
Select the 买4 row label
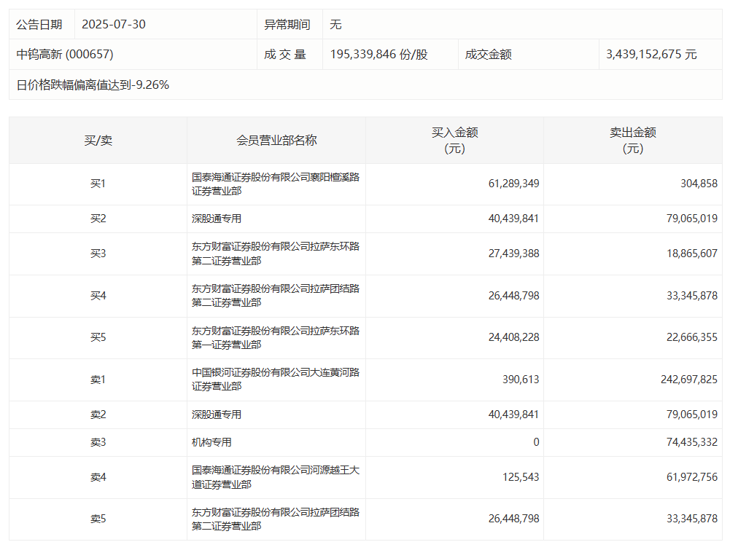tap(98, 296)
